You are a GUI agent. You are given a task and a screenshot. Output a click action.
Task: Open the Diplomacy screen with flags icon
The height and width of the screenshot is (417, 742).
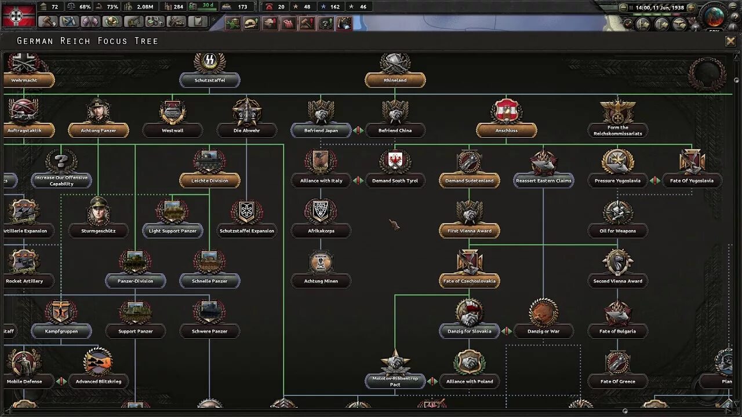tap(90, 21)
